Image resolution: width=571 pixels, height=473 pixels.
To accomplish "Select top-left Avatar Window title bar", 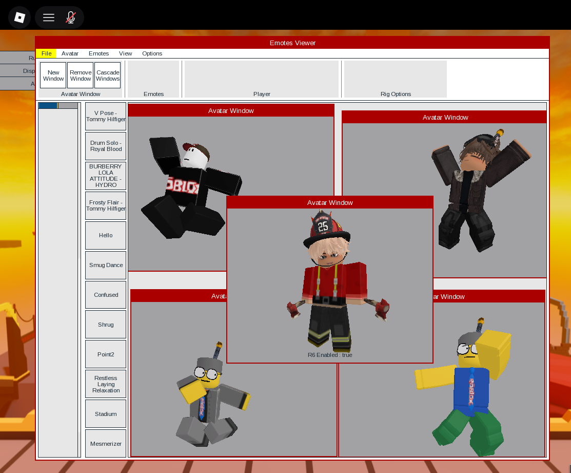I will click(231, 110).
